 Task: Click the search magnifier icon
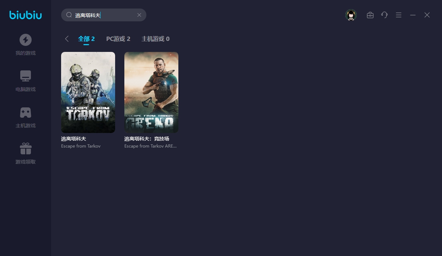pyautogui.click(x=69, y=15)
